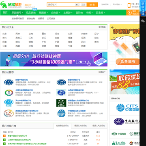Viewport: 146px width, 146px height.
Task: Expand 网站导航 top dropdown
Action: pyautogui.click(x=117, y=4)
